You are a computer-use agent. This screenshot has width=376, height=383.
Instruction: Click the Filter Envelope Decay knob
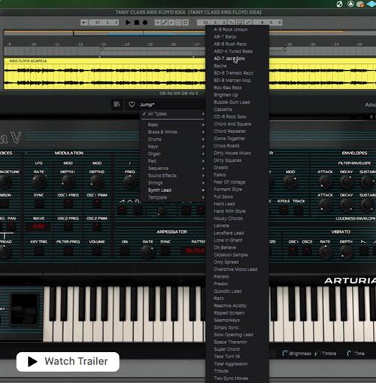346,181
